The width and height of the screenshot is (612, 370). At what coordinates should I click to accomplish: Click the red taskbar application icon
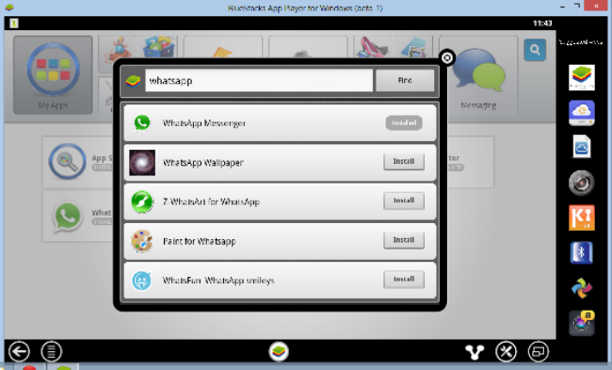pos(29,368)
